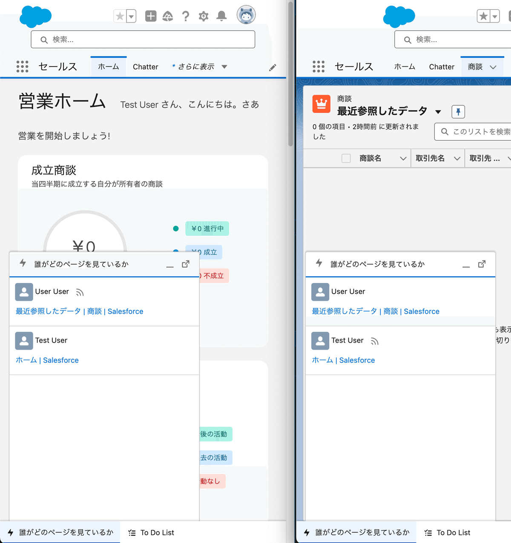
Task: Pop out the utility panel in right window
Action: click(x=482, y=264)
